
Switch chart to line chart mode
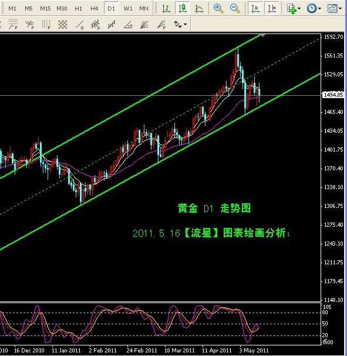tap(199, 9)
